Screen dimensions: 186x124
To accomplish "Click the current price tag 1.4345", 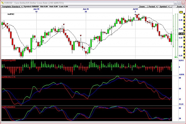I will tap(182, 34).
